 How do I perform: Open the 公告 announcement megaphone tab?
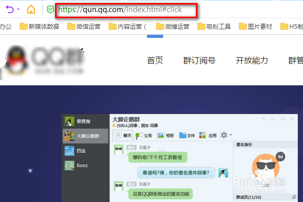pos(144,135)
